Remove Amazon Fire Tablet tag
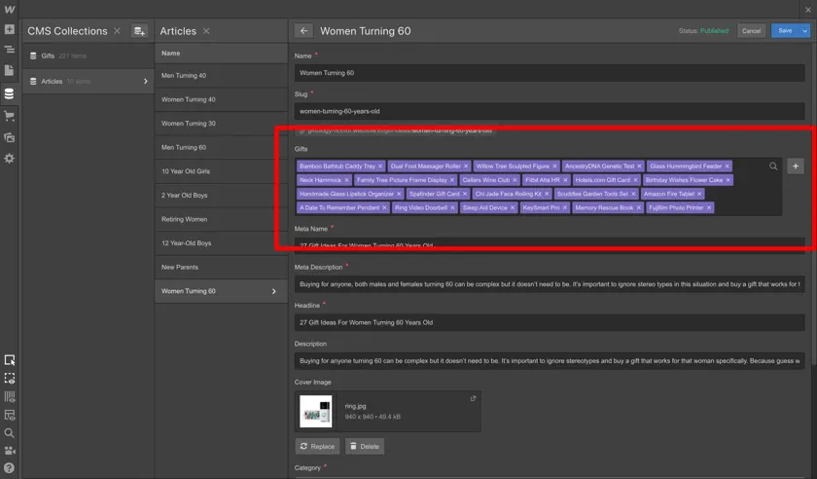 click(x=699, y=194)
